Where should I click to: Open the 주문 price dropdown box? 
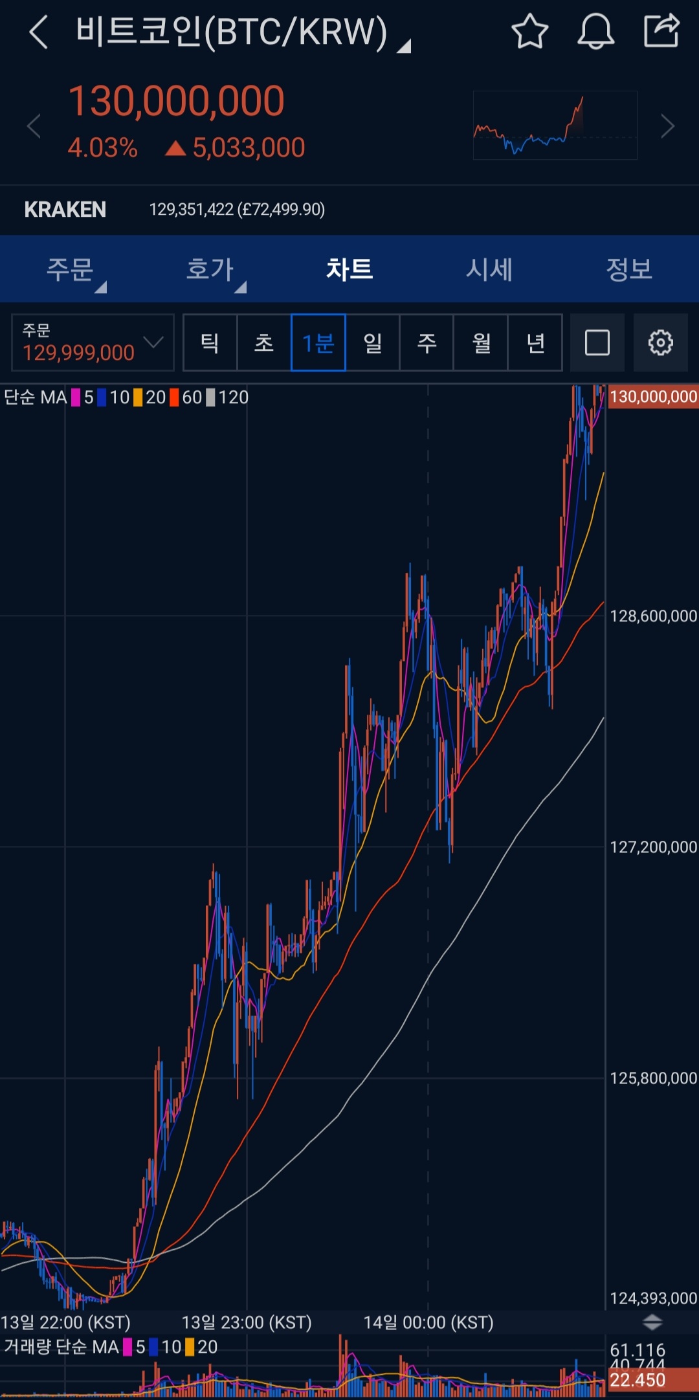[x=93, y=342]
